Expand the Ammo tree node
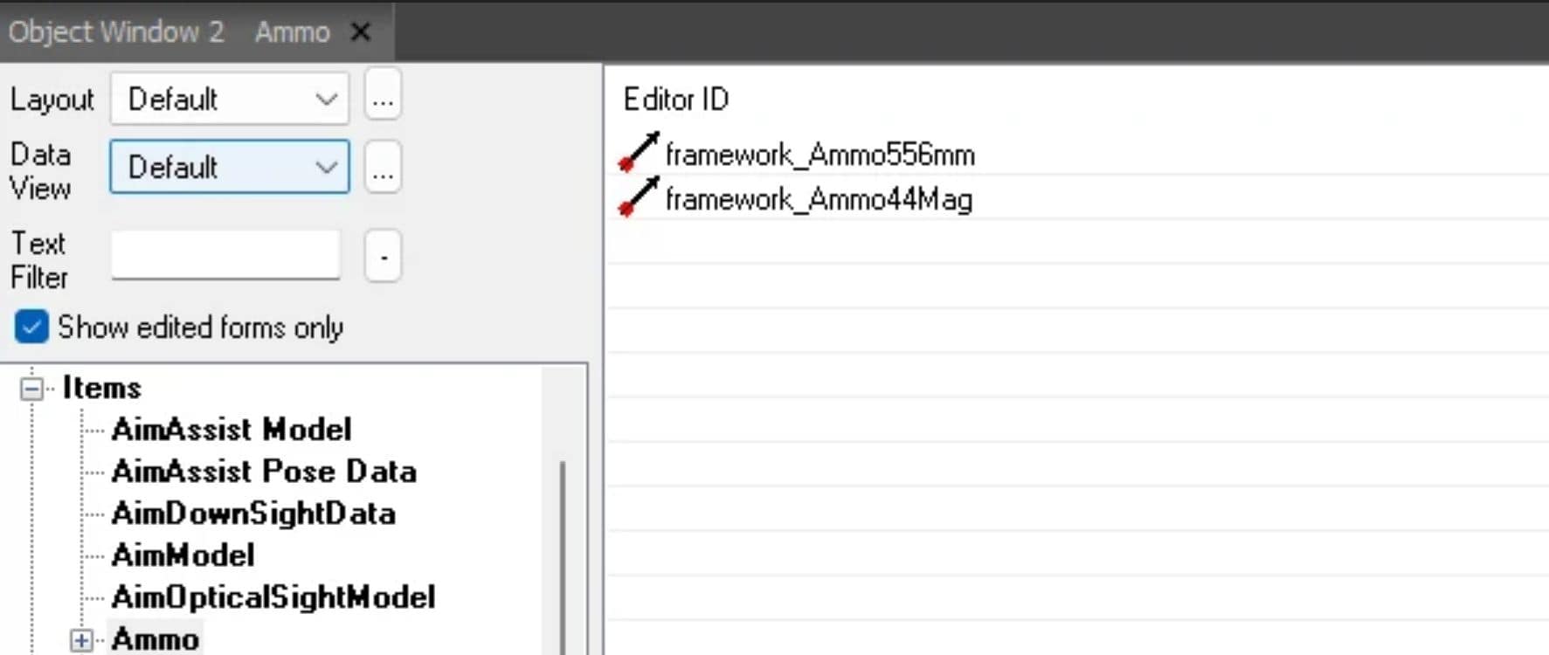 pos(81,640)
